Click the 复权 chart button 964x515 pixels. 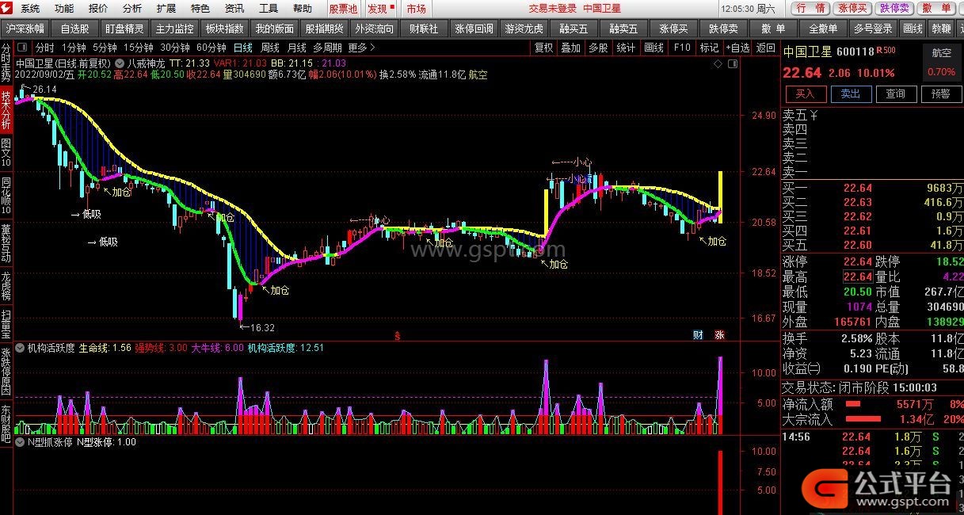tap(543, 48)
